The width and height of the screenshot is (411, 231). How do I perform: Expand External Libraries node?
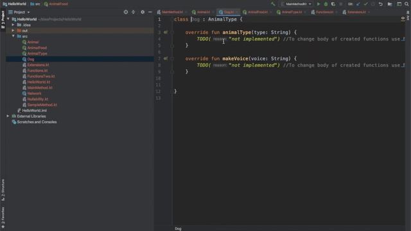click(8, 116)
